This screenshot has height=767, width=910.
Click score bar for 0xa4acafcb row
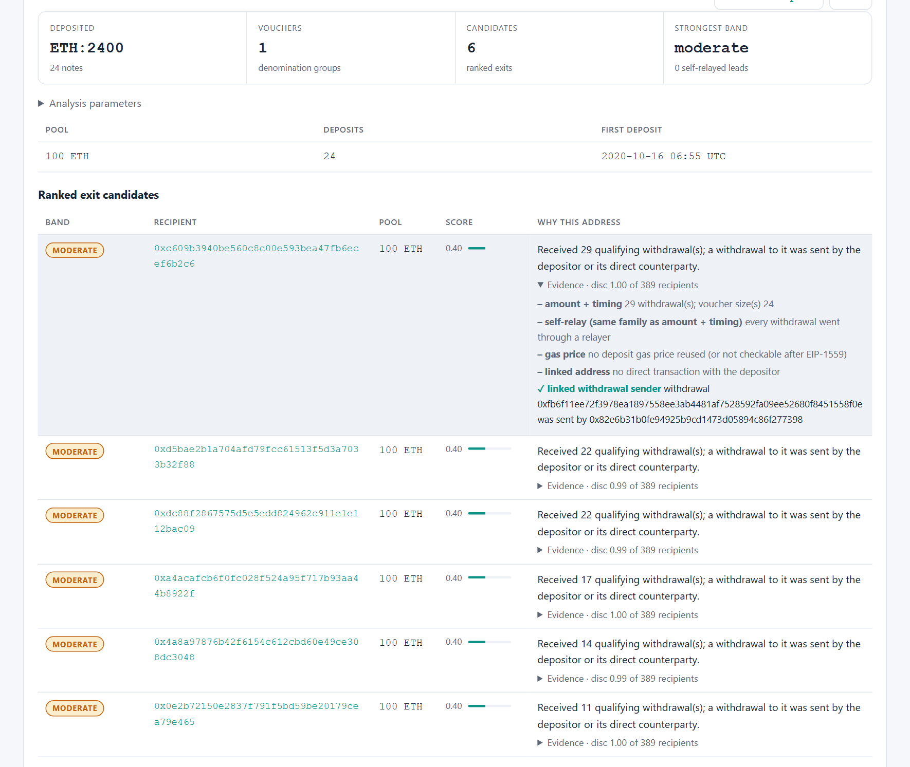pos(489,578)
